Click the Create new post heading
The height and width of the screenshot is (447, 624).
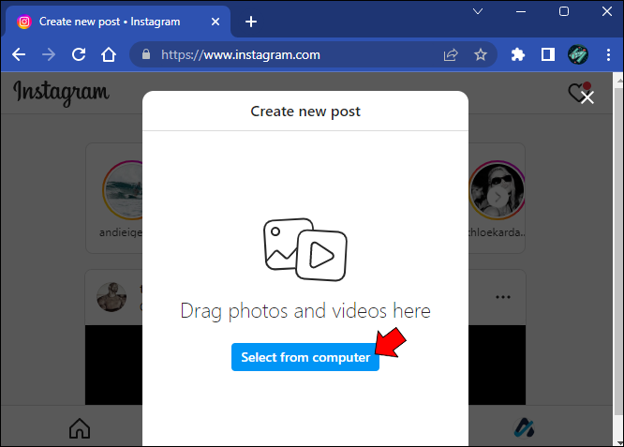305,112
